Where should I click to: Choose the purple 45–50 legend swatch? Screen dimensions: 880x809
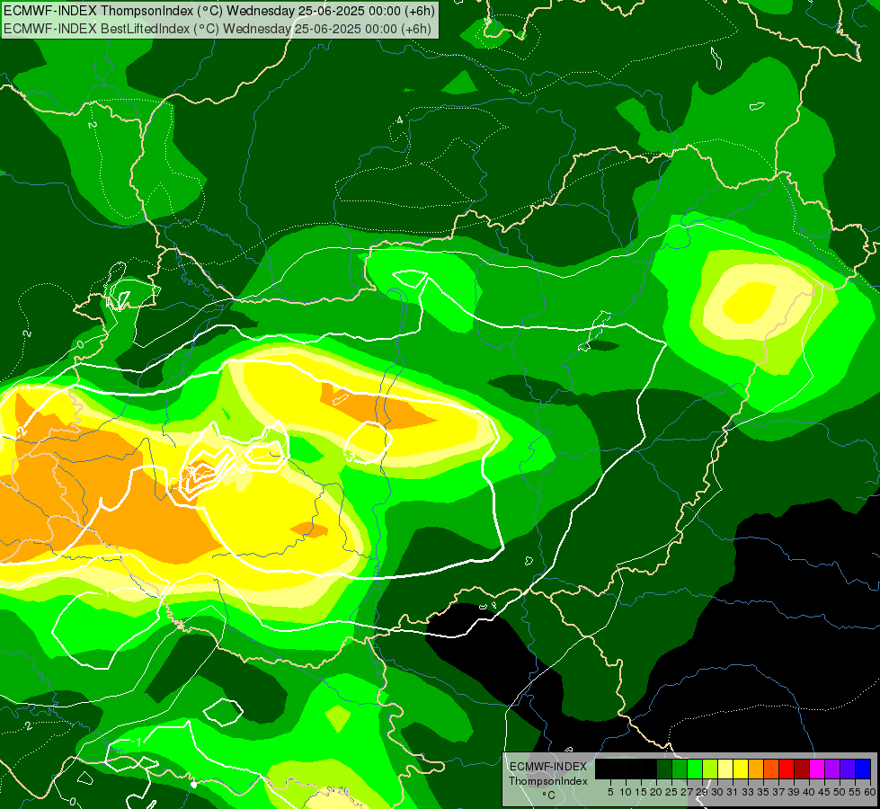(x=832, y=769)
